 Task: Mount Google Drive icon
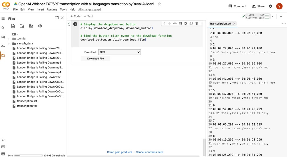coord(31,26)
